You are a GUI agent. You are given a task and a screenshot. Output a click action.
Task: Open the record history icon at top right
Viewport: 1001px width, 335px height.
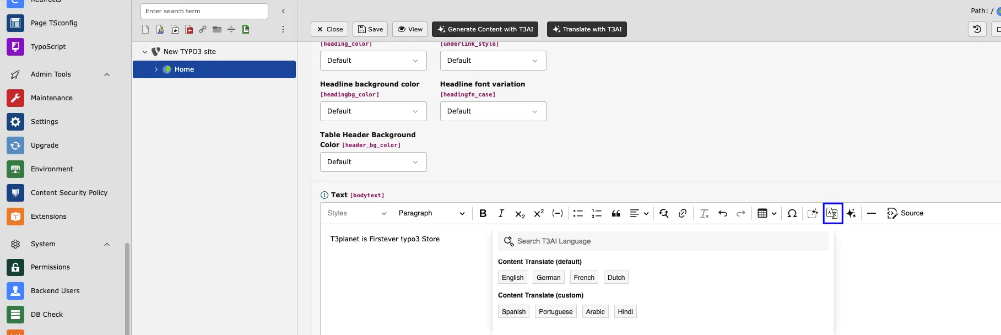point(977,29)
